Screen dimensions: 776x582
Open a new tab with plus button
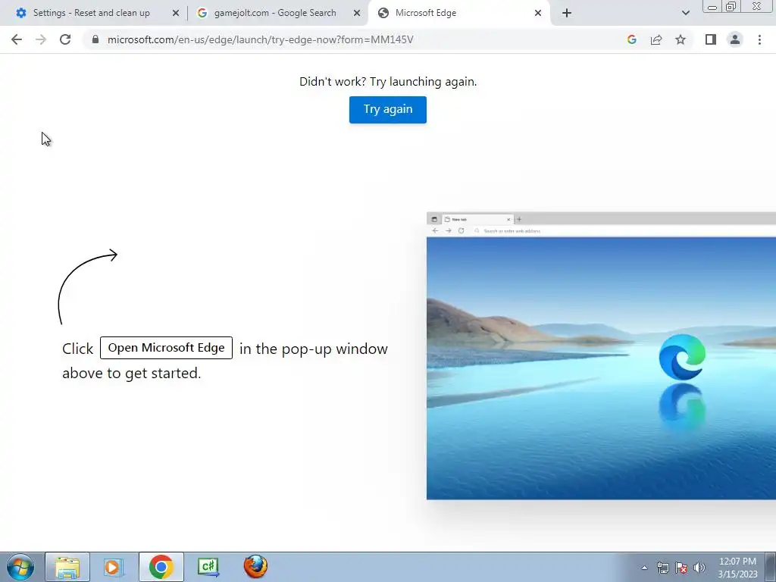pos(567,13)
